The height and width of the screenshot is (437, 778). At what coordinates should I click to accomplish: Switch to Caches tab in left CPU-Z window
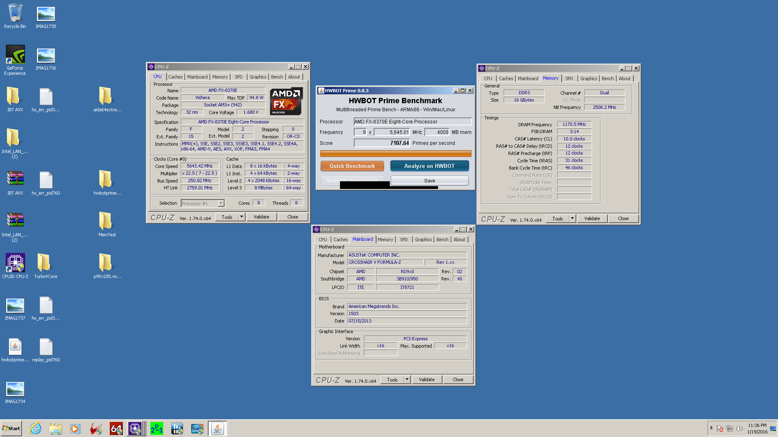click(x=175, y=77)
